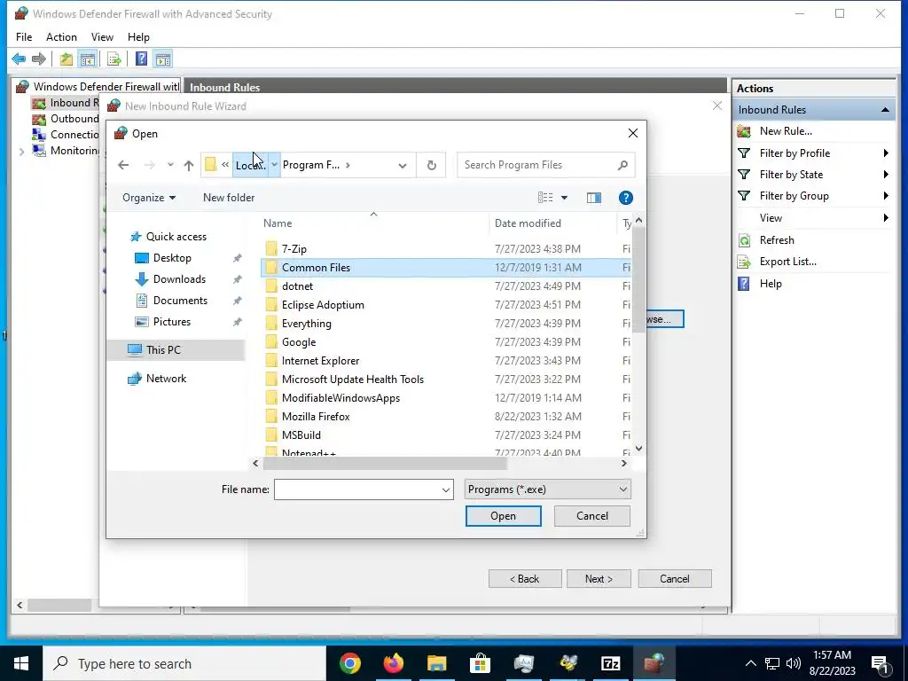Open the File name history dropdown

tap(446, 489)
